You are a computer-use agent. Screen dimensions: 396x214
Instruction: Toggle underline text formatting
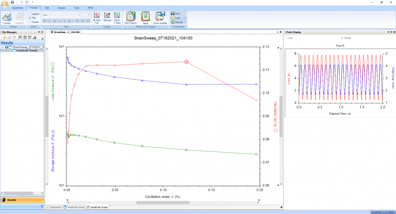click(54, 21)
